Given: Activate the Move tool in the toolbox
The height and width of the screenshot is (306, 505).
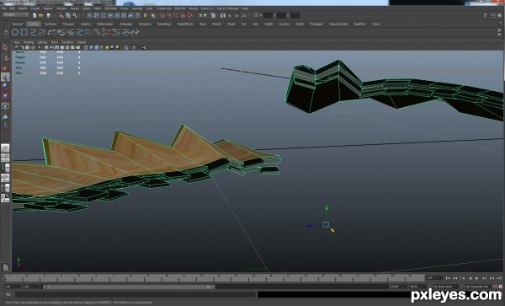Looking at the screenshot, I should tap(5, 77).
